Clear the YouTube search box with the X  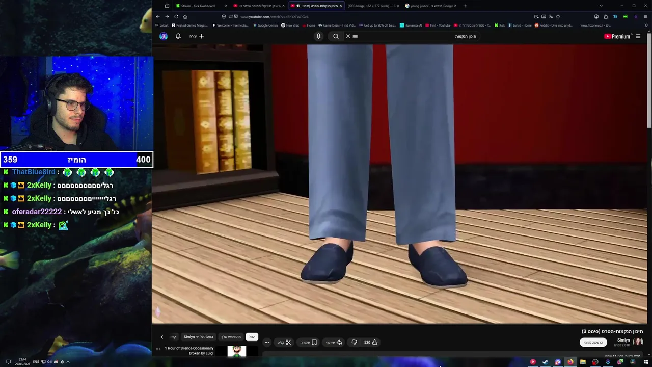348,36
